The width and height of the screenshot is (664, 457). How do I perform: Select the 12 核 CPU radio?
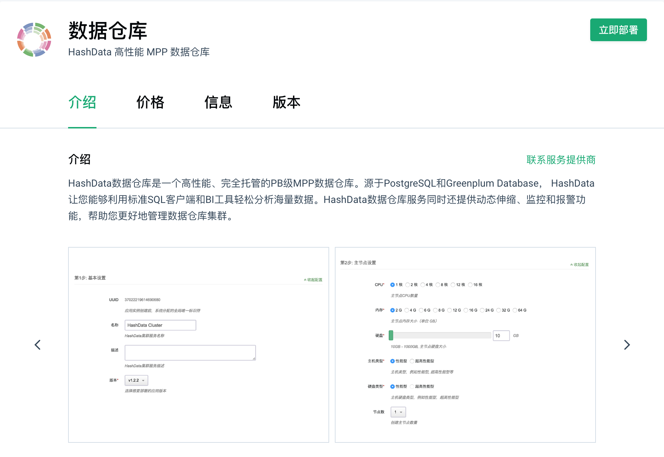[453, 285]
